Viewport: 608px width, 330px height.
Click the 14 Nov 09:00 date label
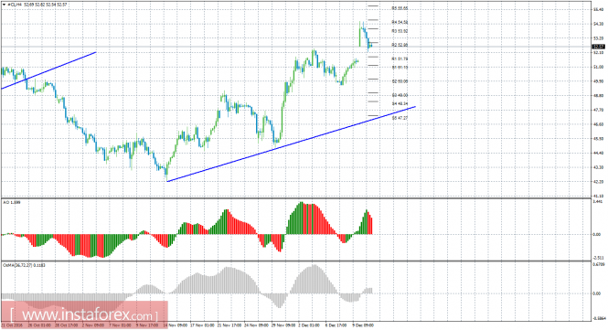(x=175, y=325)
